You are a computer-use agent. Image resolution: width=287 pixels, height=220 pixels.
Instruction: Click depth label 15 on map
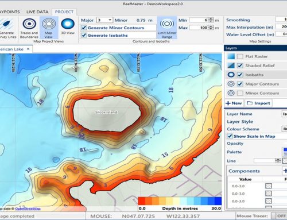click(165, 155)
